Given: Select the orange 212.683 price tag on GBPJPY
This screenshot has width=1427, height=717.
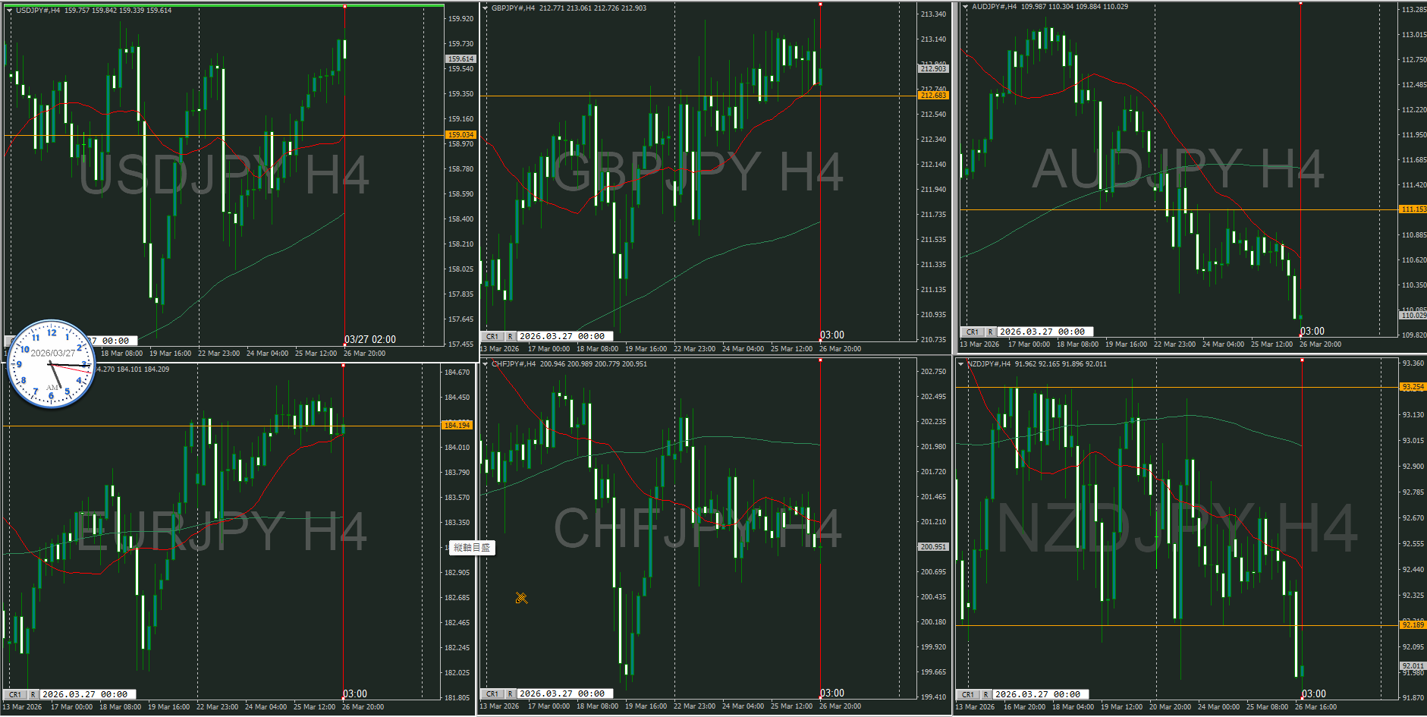Looking at the screenshot, I should pos(933,96).
